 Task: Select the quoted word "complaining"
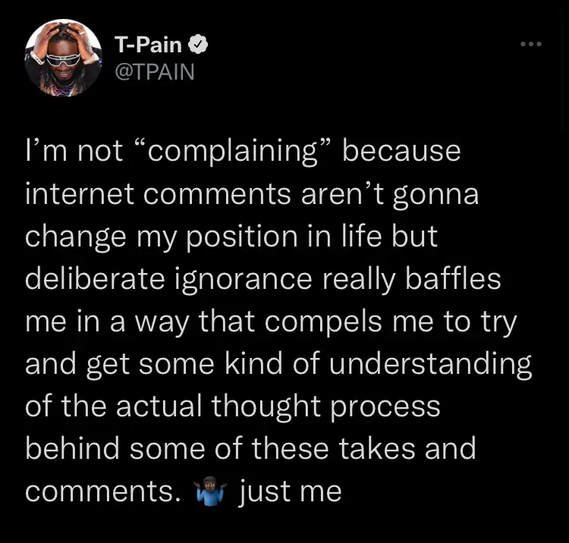[232, 151]
